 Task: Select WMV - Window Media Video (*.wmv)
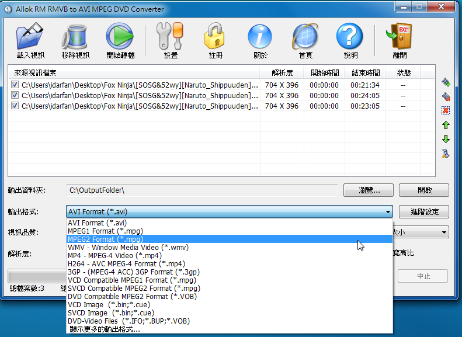point(230,247)
